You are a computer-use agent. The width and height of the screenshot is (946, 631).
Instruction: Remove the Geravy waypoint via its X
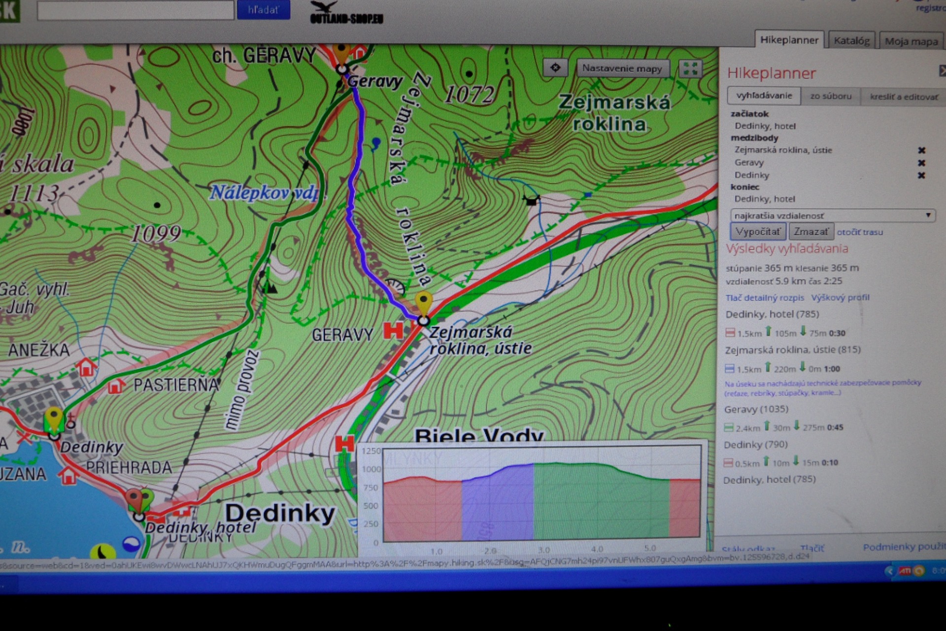pos(921,163)
